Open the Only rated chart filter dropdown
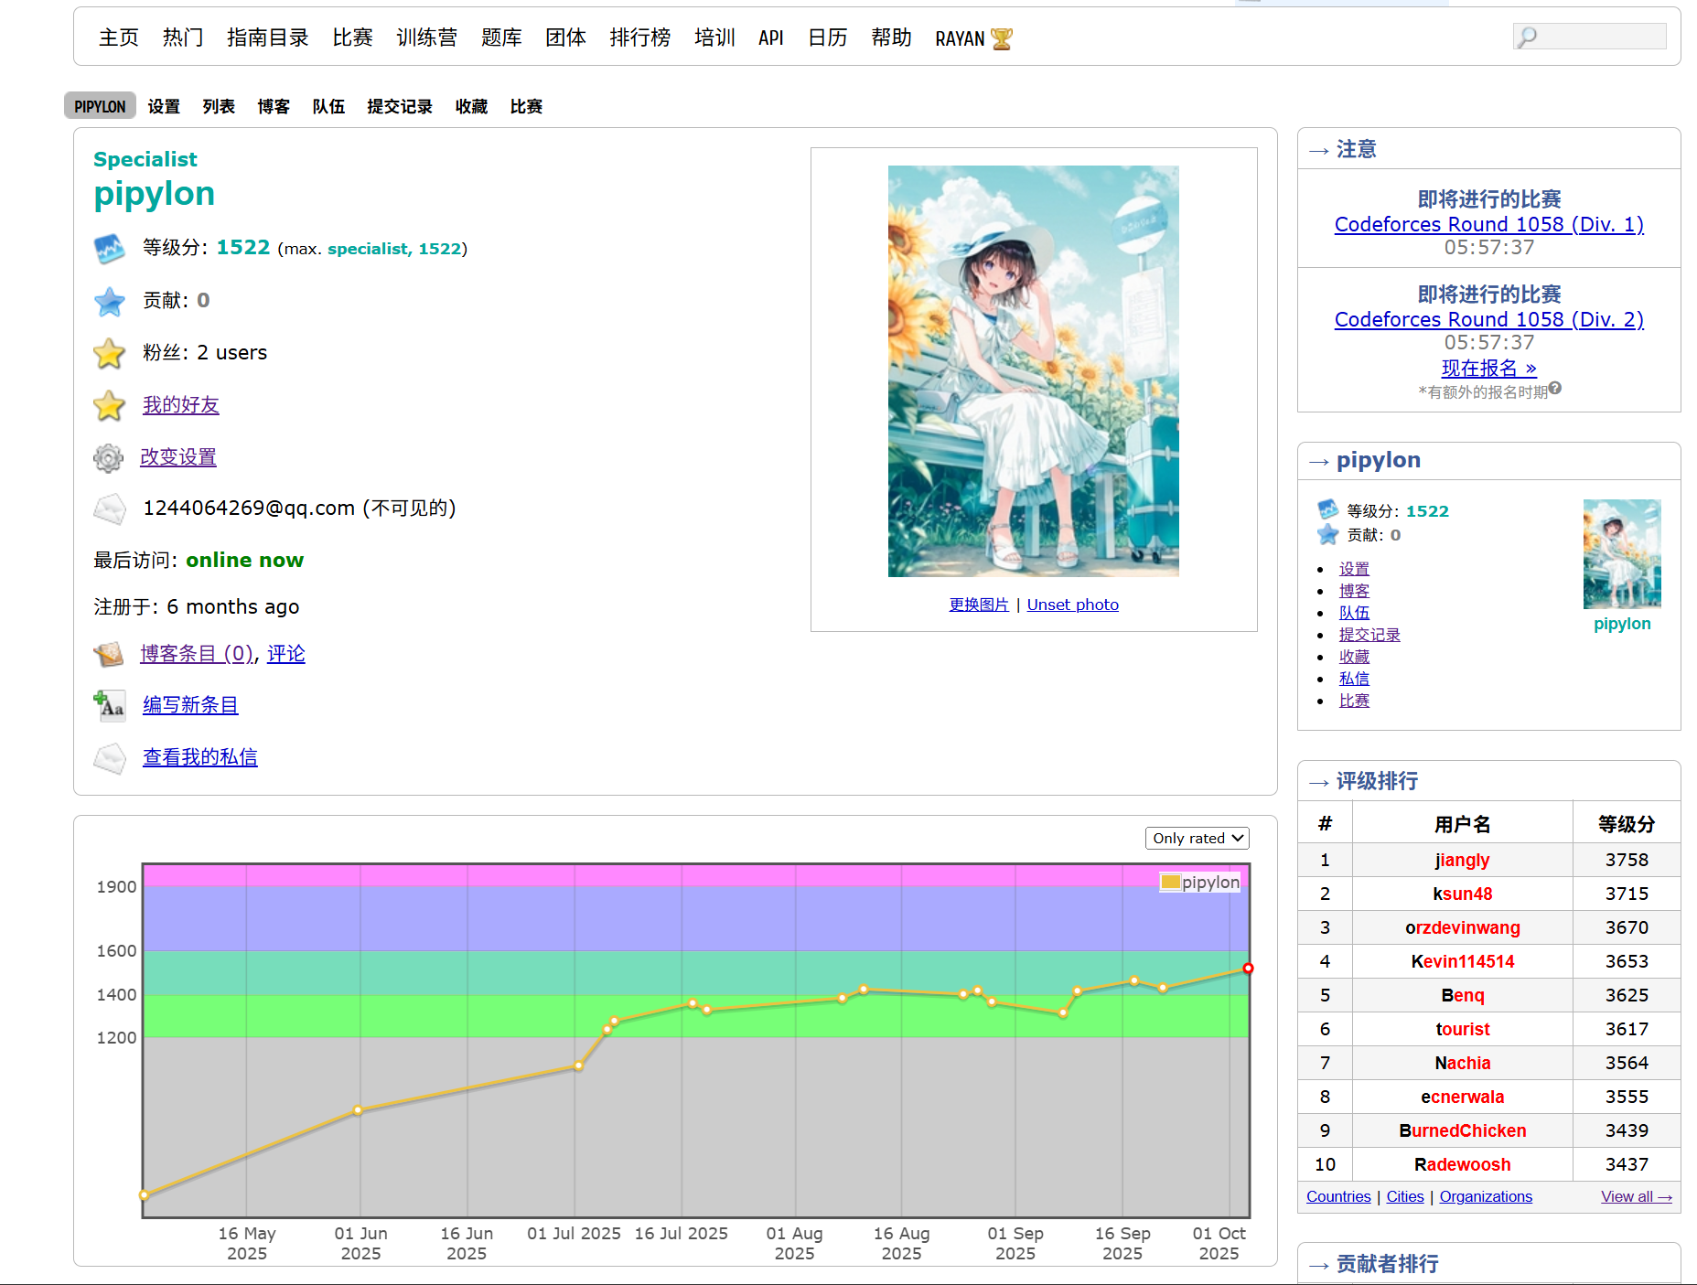The width and height of the screenshot is (1697, 1285). point(1198,838)
